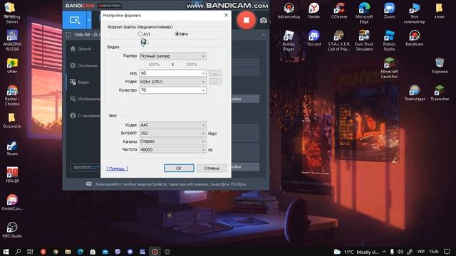Click the BANDICUT button in Bandicam
456x256 pixels.
[x=85, y=167]
